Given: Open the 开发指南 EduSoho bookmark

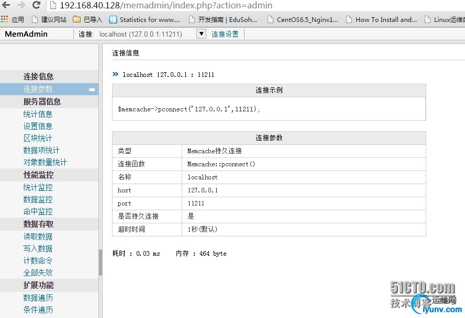Looking at the screenshot, I should tap(223, 19).
